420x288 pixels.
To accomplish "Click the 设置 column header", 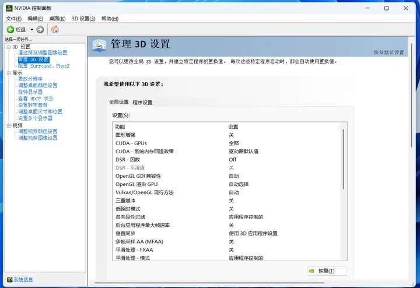I will tap(233, 127).
